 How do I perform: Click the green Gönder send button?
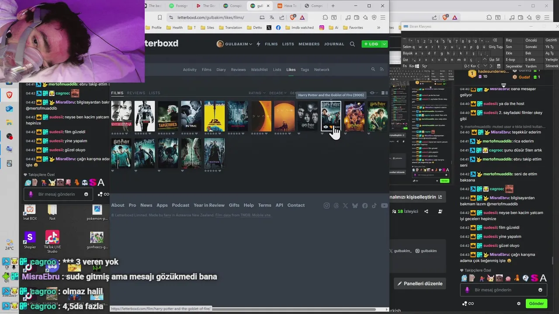pyautogui.click(x=536, y=304)
